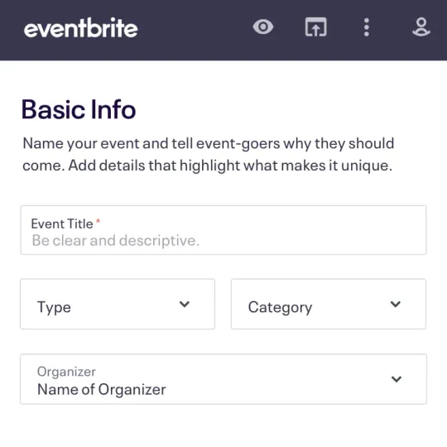Open the Category dropdown
447x447 pixels.
pyautogui.click(x=329, y=304)
